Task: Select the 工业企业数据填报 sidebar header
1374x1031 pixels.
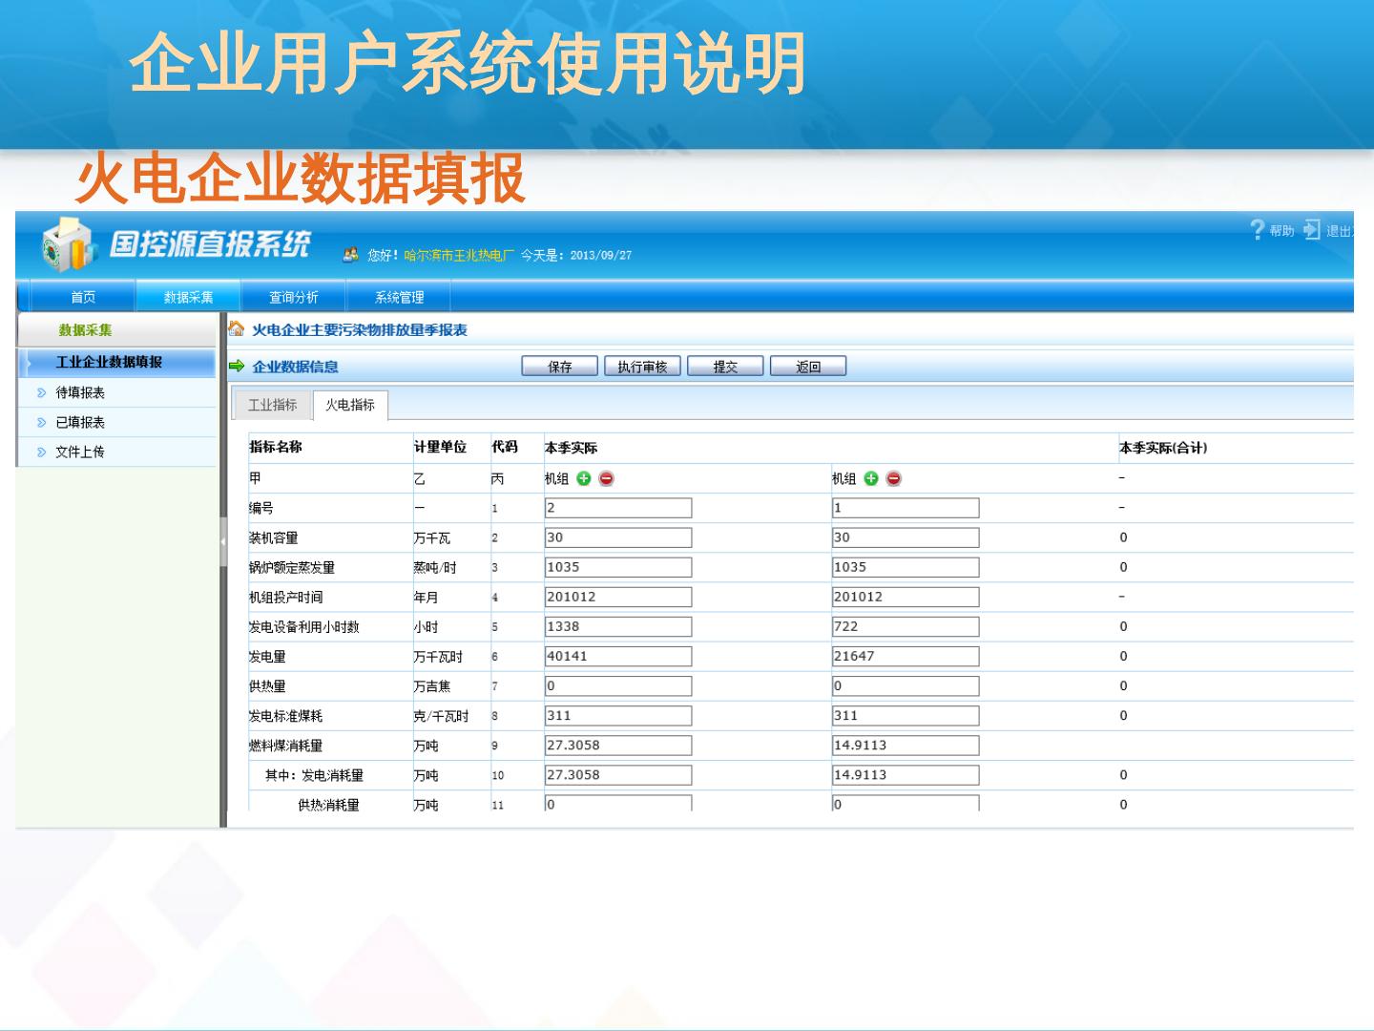Action: coord(109,362)
